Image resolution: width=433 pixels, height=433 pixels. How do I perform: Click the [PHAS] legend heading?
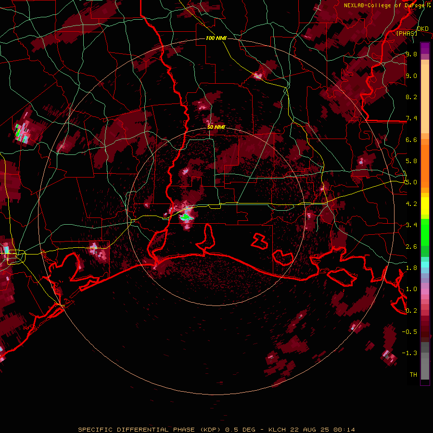tap(407, 33)
